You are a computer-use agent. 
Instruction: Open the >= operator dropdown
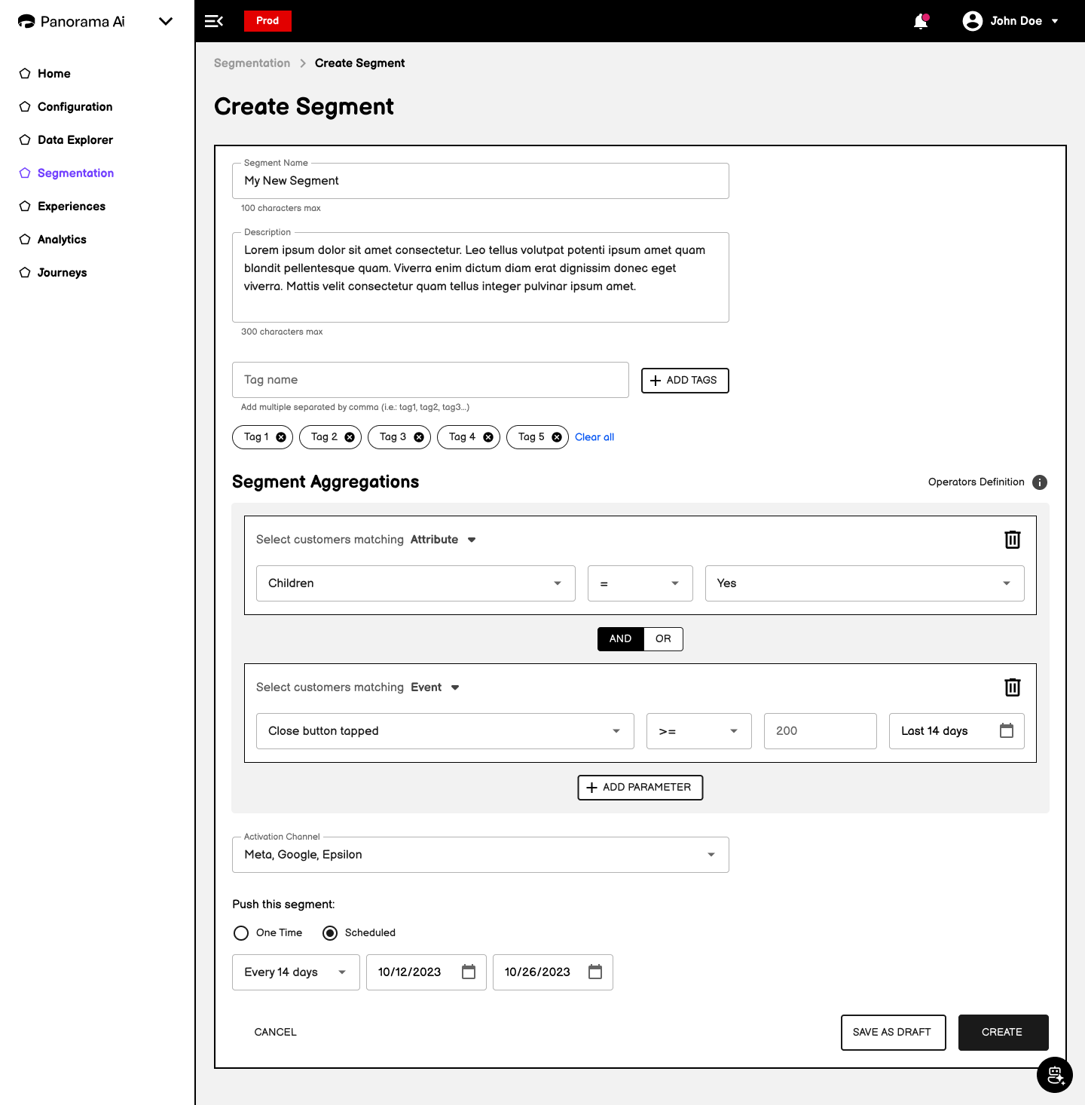[699, 731]
